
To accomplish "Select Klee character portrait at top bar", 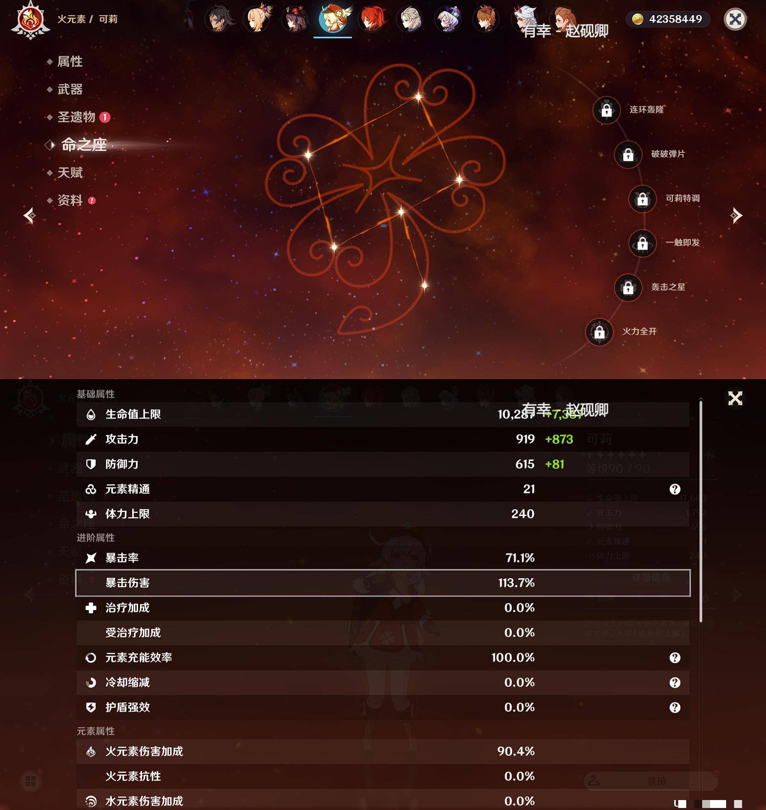I will [x=333, y=20].
